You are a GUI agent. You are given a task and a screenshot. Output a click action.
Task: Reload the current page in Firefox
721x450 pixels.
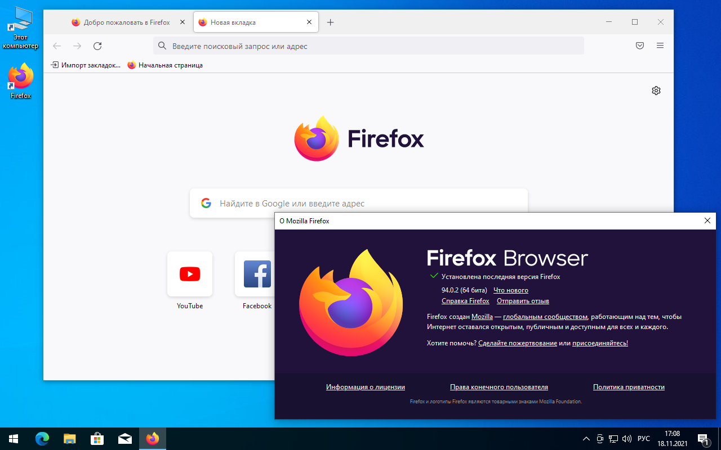pos(97,46)
